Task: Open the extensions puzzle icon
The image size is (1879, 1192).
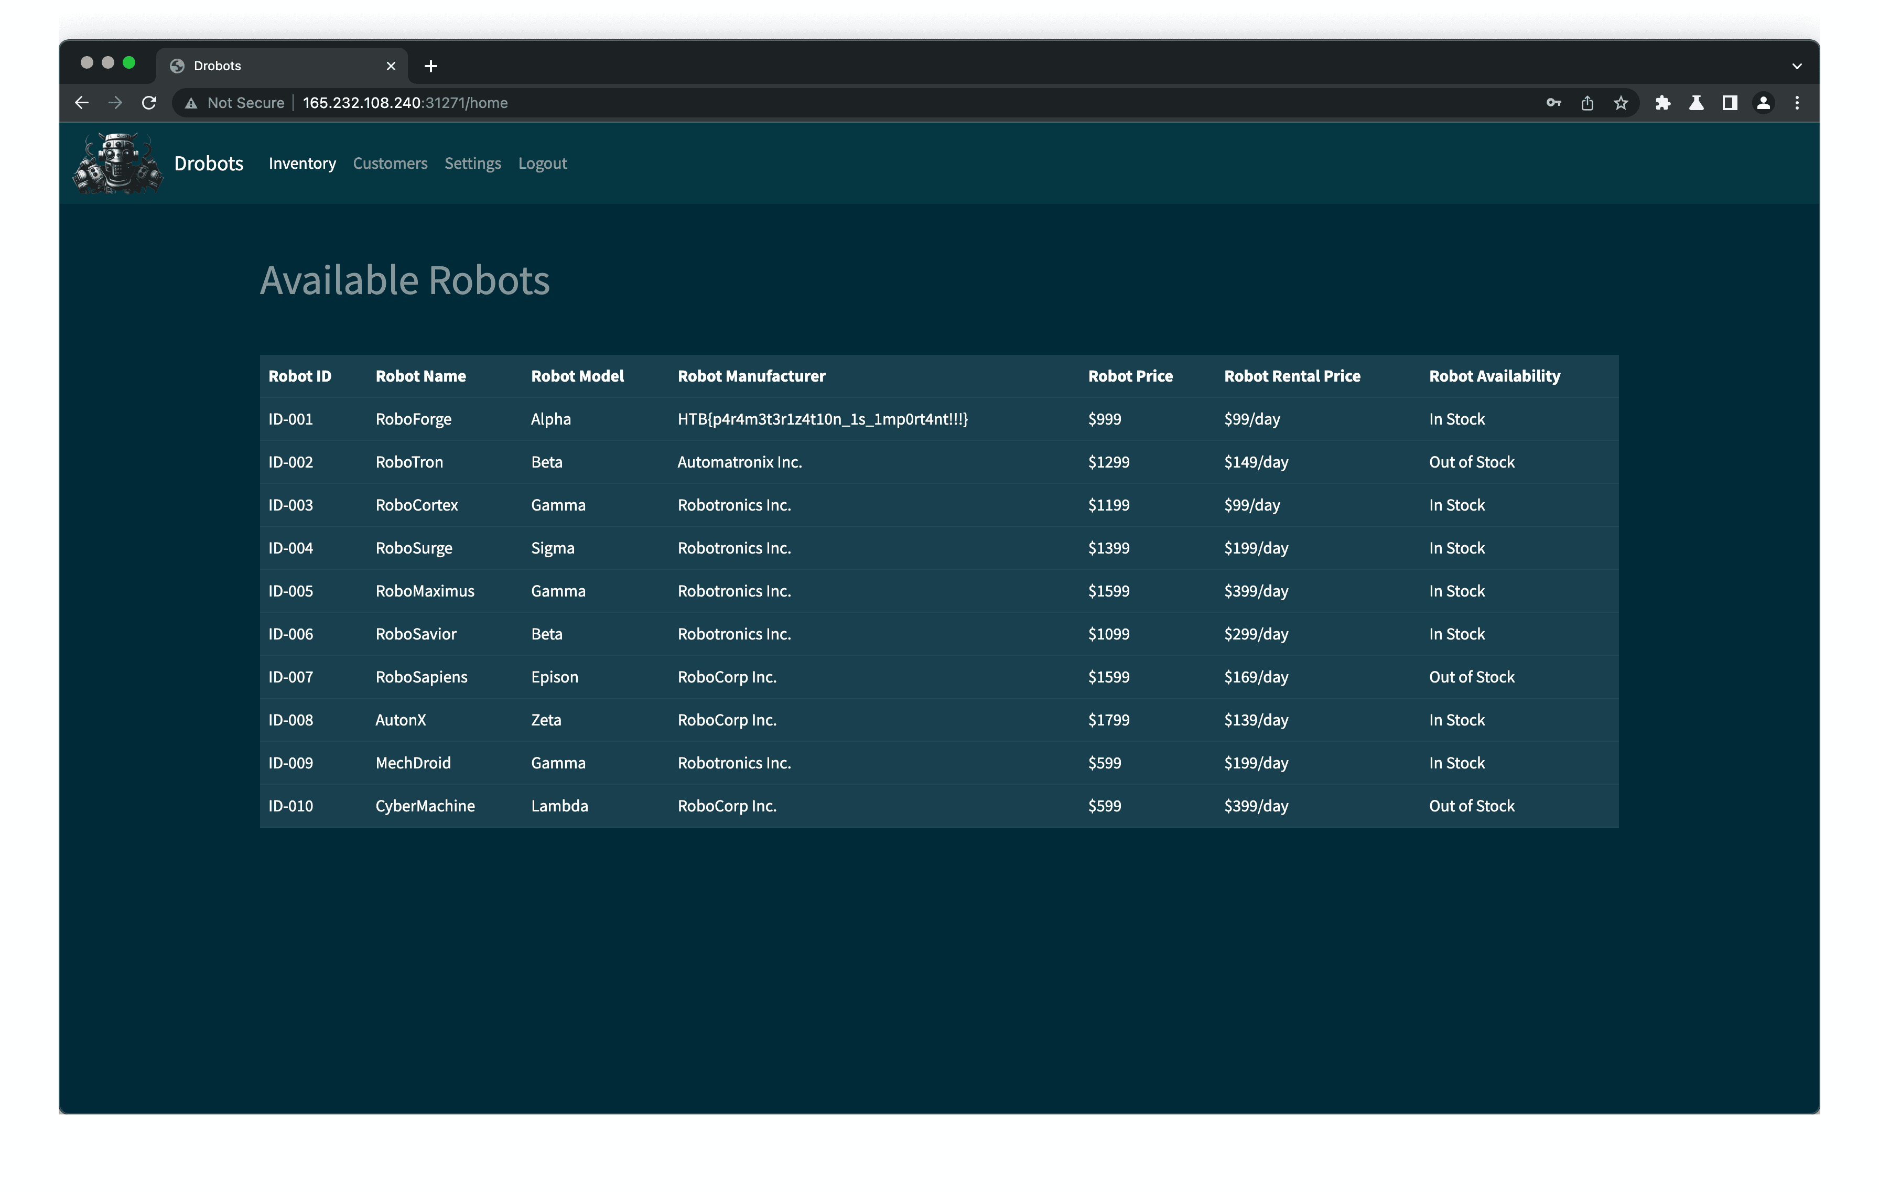Action: coord(1663,103)
